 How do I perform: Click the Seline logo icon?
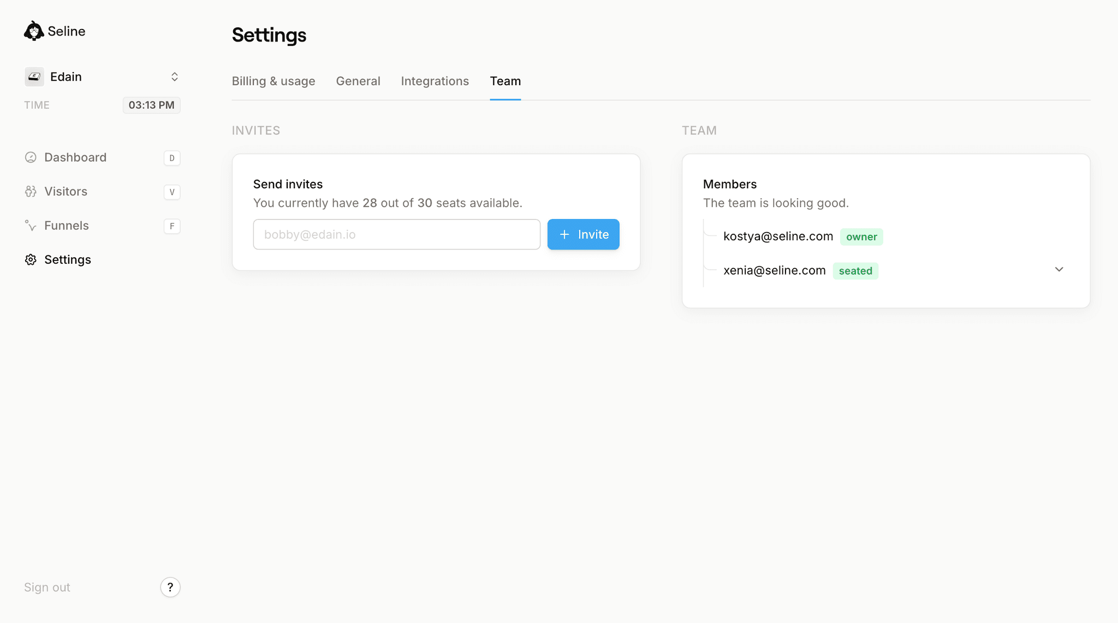[33, 31]
